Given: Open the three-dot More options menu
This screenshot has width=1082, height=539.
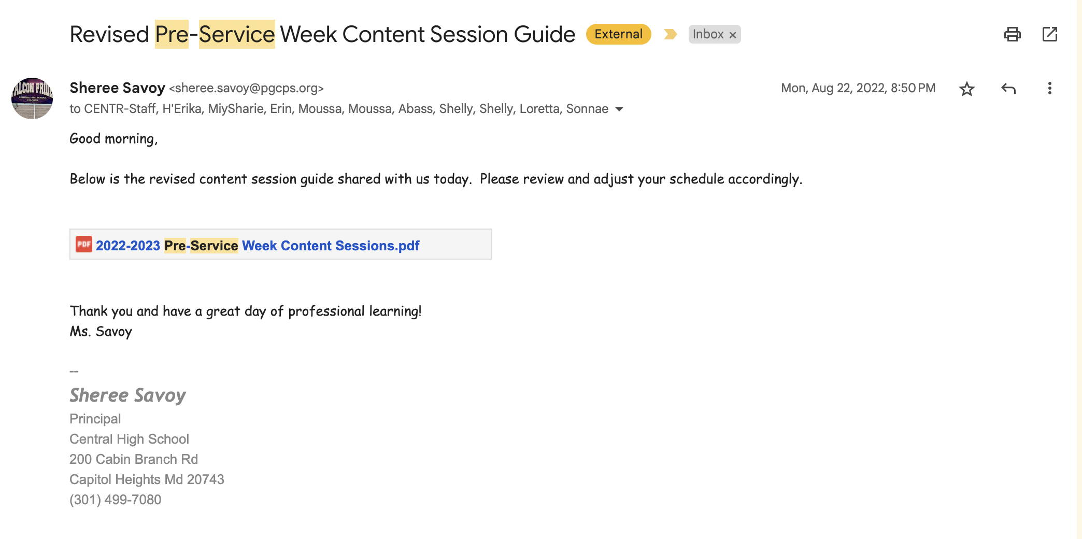Looking at the screenshot, I should [x=1049, y=89].
